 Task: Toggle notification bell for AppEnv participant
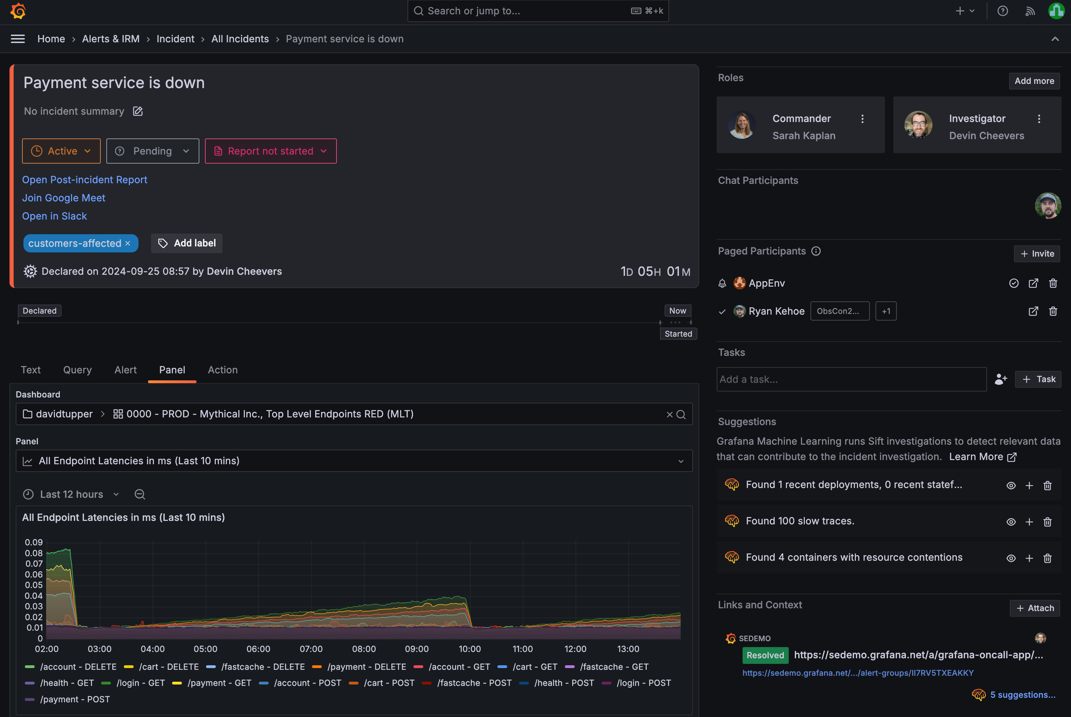(722, 283)
